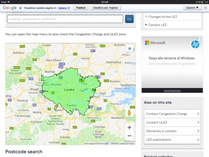The image size is (209, 157).
Task: Click the Google logo on map
Action: (13, 142)
